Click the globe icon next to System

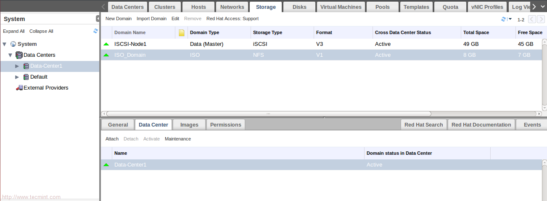click(13, 44)
